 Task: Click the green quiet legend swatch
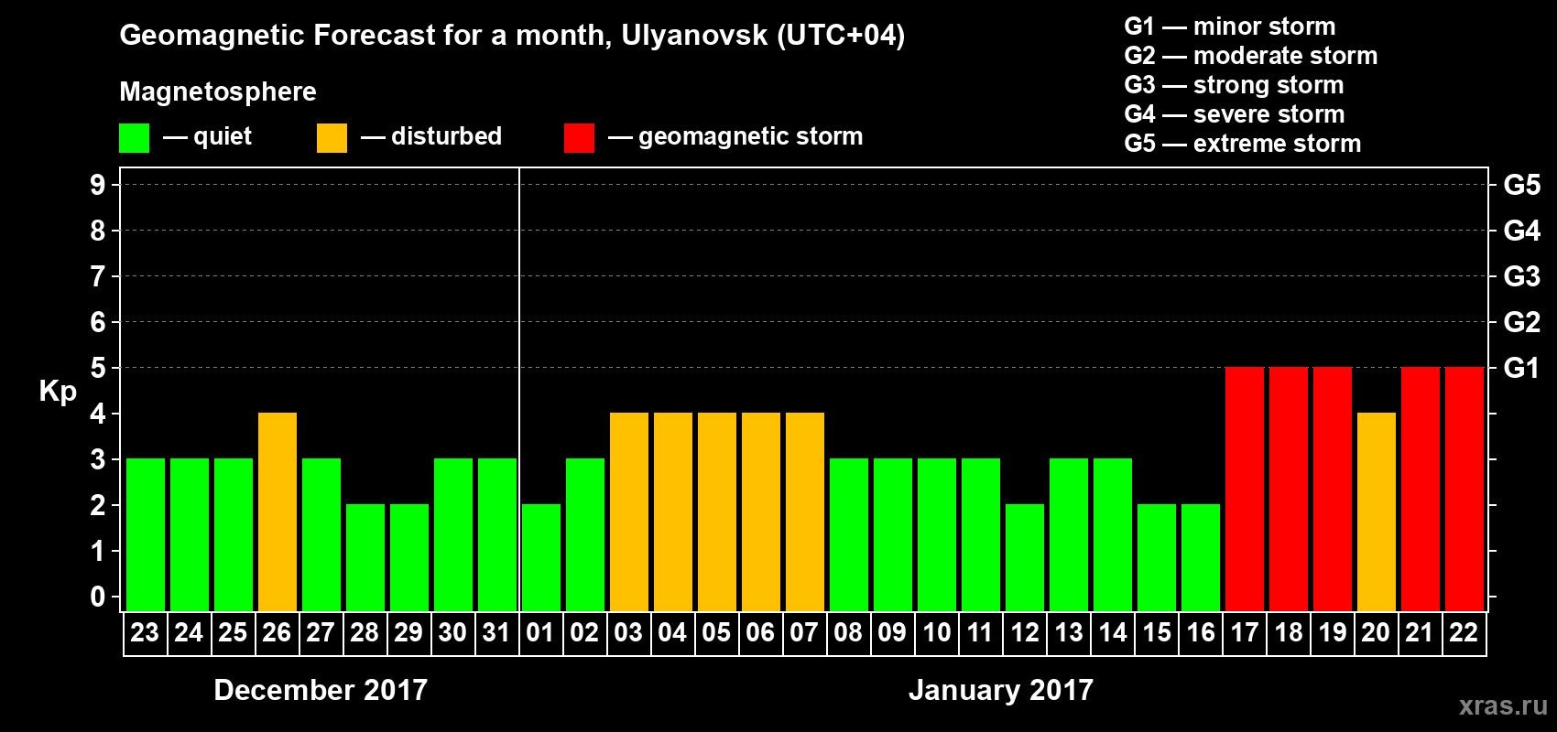click(134, 138)
